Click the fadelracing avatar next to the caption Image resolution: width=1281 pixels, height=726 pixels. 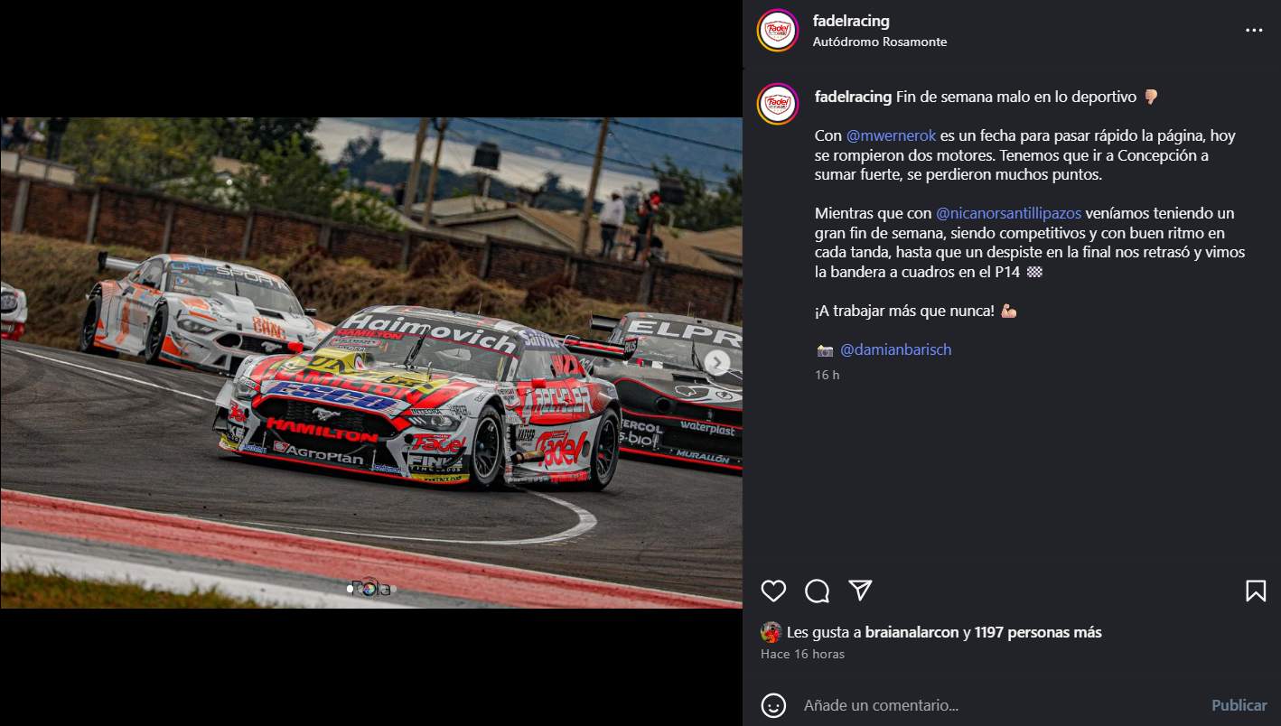[x=778, y=104]
